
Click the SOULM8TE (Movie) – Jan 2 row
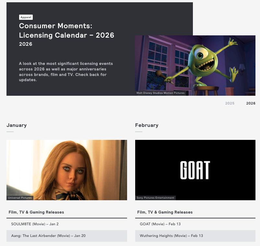[67, 224]
